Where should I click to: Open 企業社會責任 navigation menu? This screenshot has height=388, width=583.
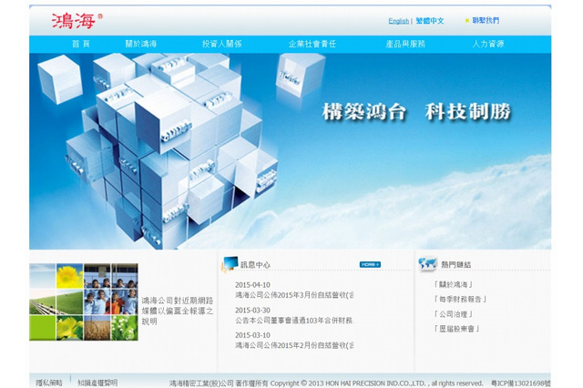[x=312, y=44]
